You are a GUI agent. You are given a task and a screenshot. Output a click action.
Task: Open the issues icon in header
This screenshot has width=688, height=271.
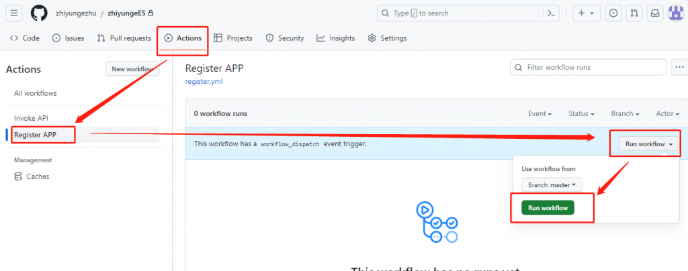pyautogui.click(x=613, y=13)
